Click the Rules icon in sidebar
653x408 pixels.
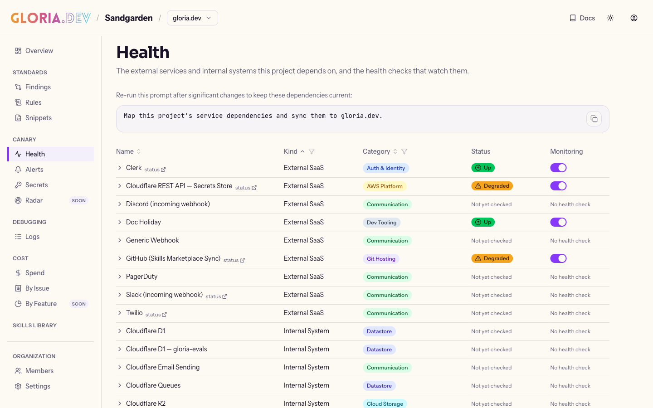(x=18, y=102)
